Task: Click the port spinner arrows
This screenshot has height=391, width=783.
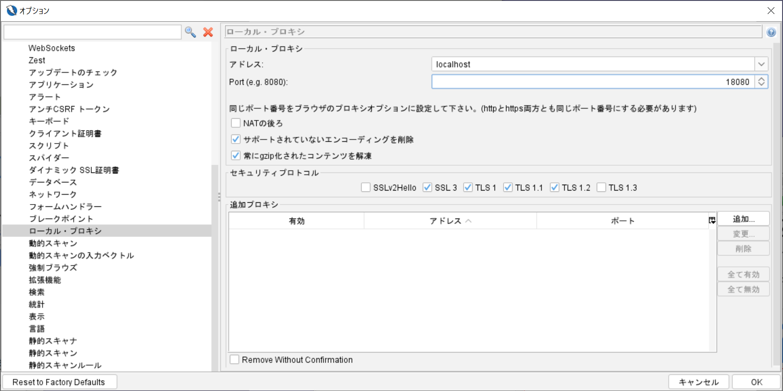Action: pyautogui.click(x=761, y=82)
